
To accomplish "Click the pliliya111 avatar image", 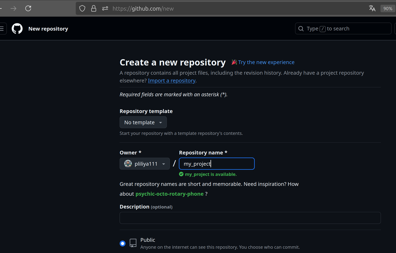I will 128,164.
